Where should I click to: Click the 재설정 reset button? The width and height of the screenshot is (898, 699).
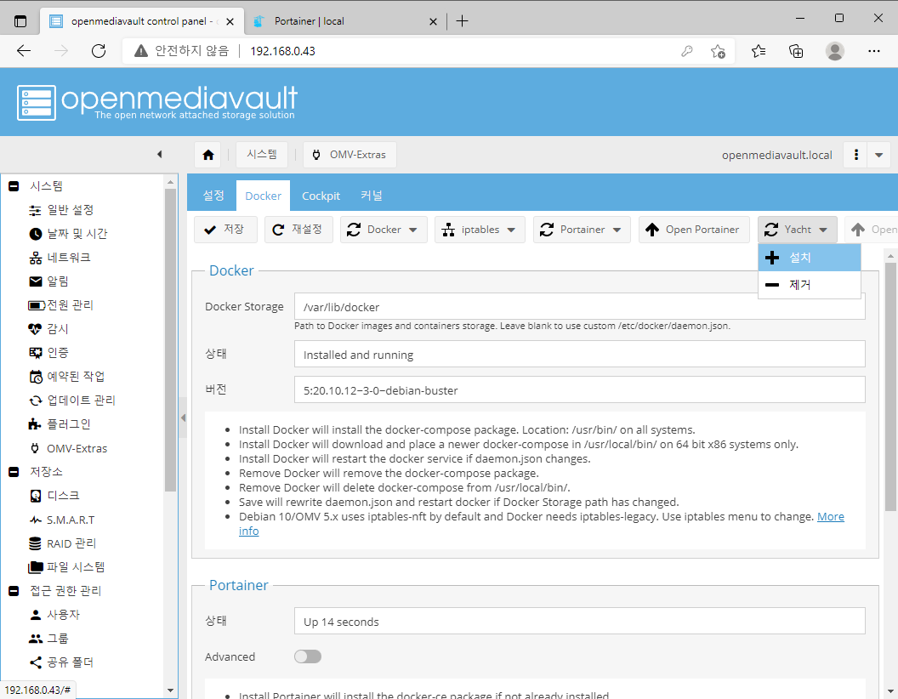[298, 230]
